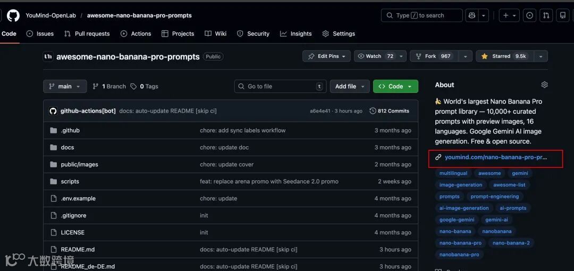Viewport: 574px width, 271px height.
Task: Select the google-gemini topic tag
Action: coord(457,220)
